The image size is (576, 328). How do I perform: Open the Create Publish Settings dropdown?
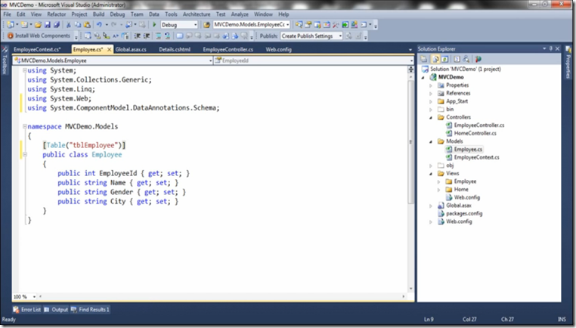311,36
